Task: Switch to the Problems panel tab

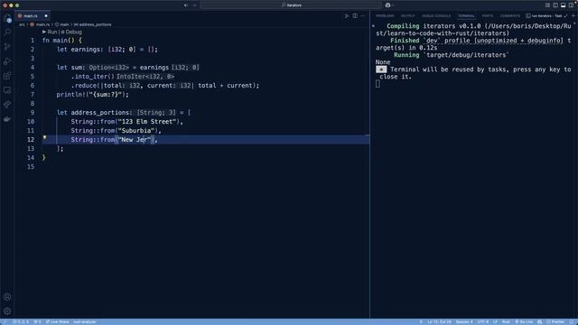Action: point(385,16)
